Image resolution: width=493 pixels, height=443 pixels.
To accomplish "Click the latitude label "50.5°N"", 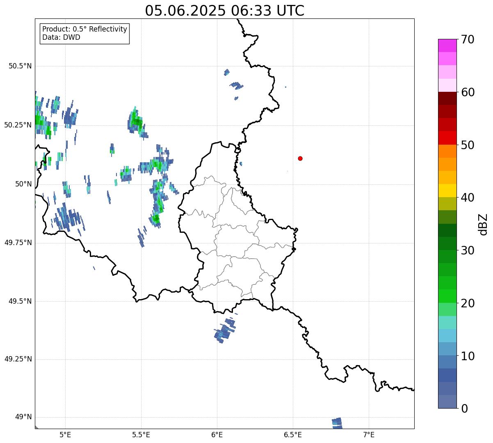I will click(20, 66).
